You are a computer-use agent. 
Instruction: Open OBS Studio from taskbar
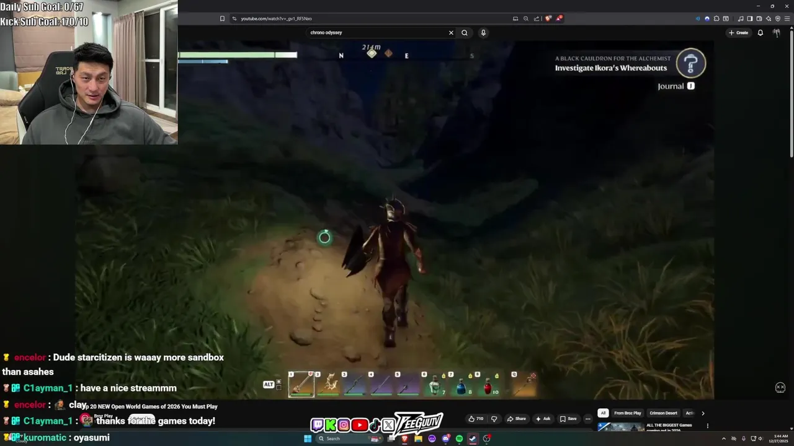486,439
